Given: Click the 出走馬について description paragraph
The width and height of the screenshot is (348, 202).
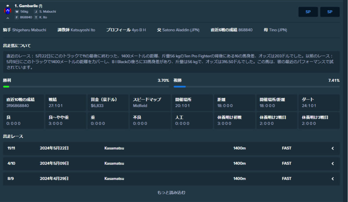Looking at the screenshot, I should (171, 62).
